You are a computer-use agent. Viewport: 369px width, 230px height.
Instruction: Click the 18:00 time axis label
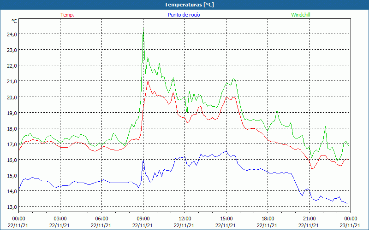[x=268, y=218]
